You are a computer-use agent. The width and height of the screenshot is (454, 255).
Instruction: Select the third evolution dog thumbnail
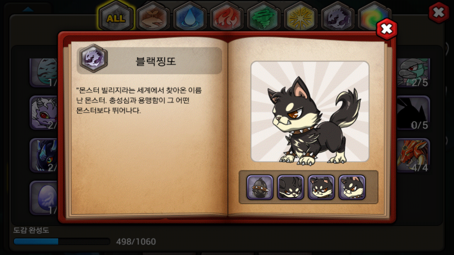coord(321,187)
